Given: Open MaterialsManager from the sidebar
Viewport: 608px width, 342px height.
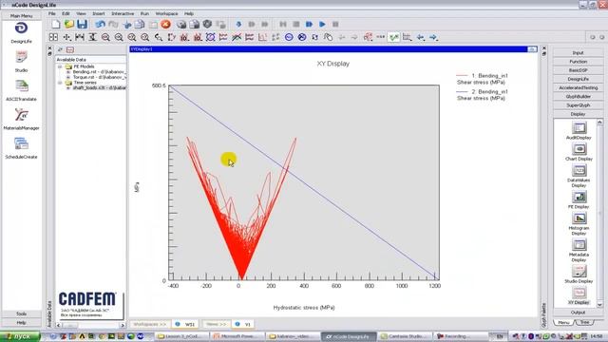Looking at the screenshot, I should pos(21,120).
